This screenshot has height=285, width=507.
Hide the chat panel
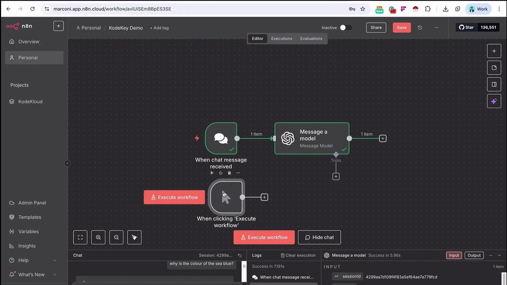pos(319,237)
